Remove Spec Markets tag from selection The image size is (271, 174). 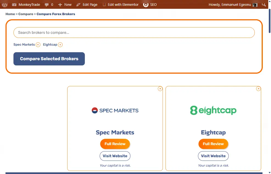(38, 45)
